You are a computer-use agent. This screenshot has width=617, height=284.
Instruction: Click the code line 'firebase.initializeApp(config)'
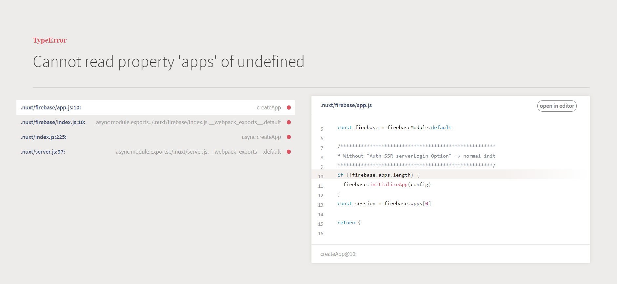point(387,184)
